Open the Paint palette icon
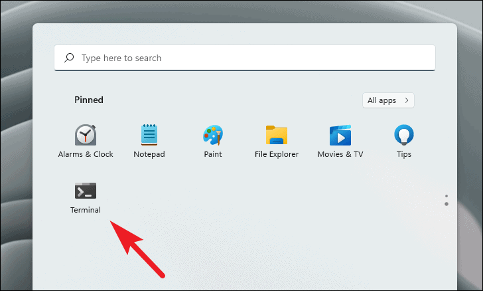The width and height of the screenshot is (483, 291). 213,135
